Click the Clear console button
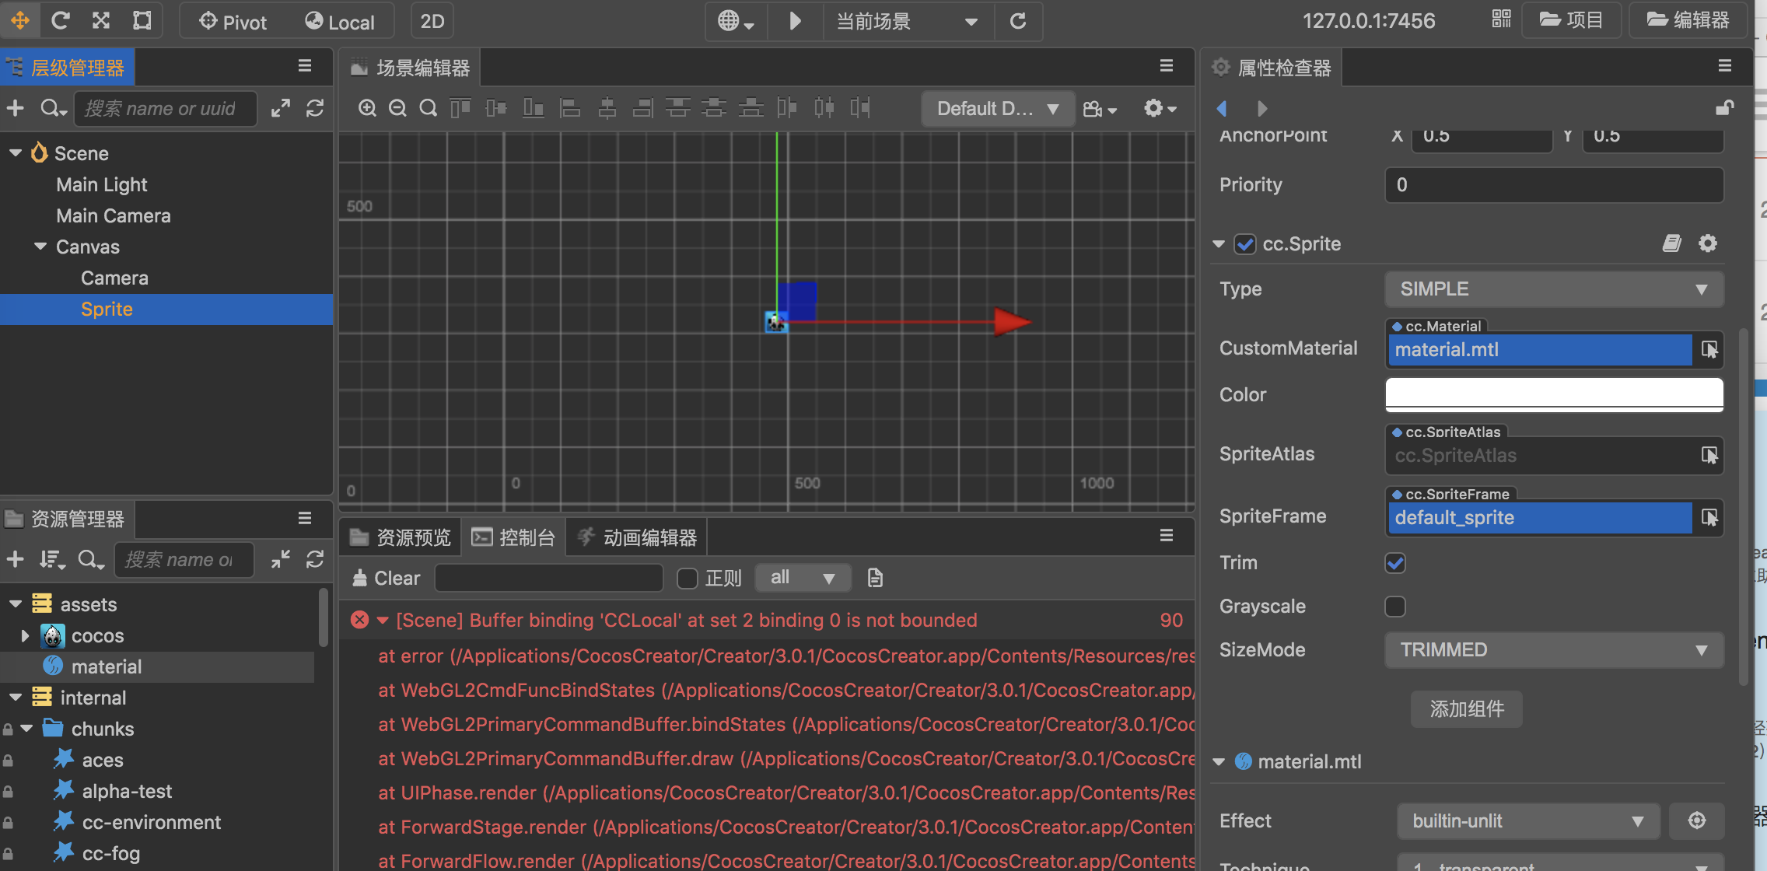 [387, 578]
